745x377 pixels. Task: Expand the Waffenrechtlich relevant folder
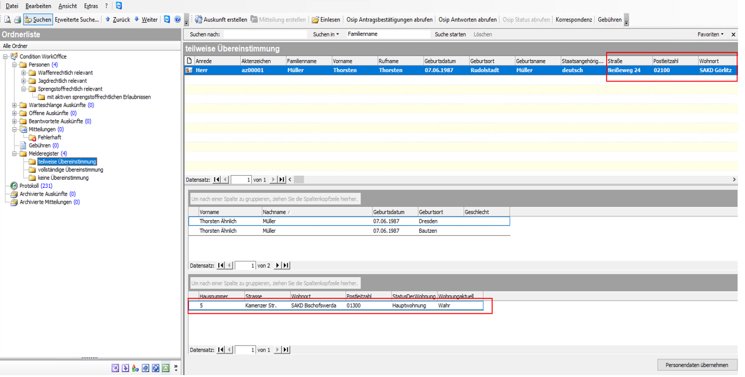click(x=24, y=73)
